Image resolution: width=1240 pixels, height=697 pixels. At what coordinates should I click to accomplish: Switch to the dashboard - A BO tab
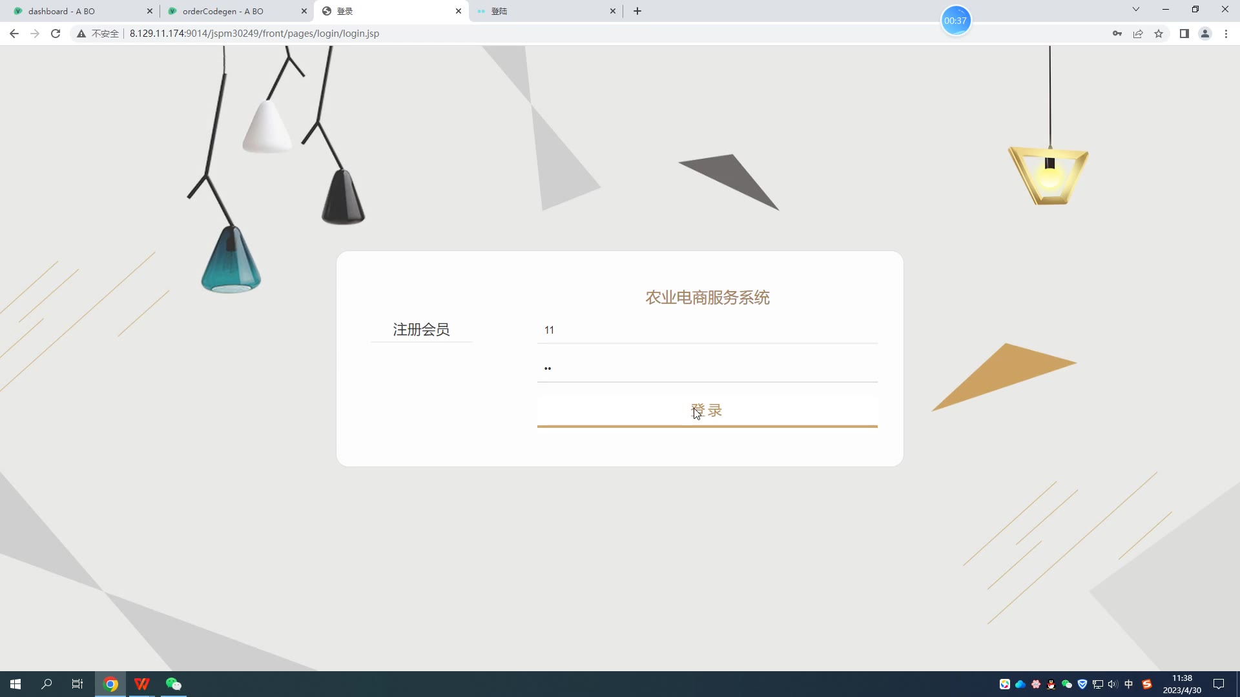81,11
